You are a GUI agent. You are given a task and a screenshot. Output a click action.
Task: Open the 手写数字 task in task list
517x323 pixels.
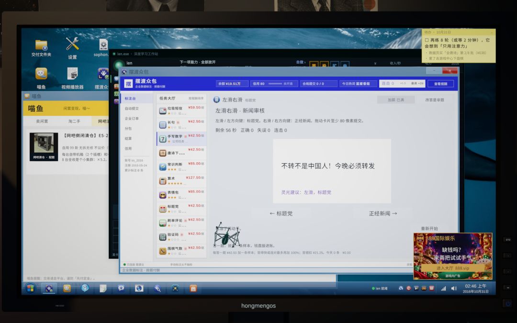[x=182, y=138]
